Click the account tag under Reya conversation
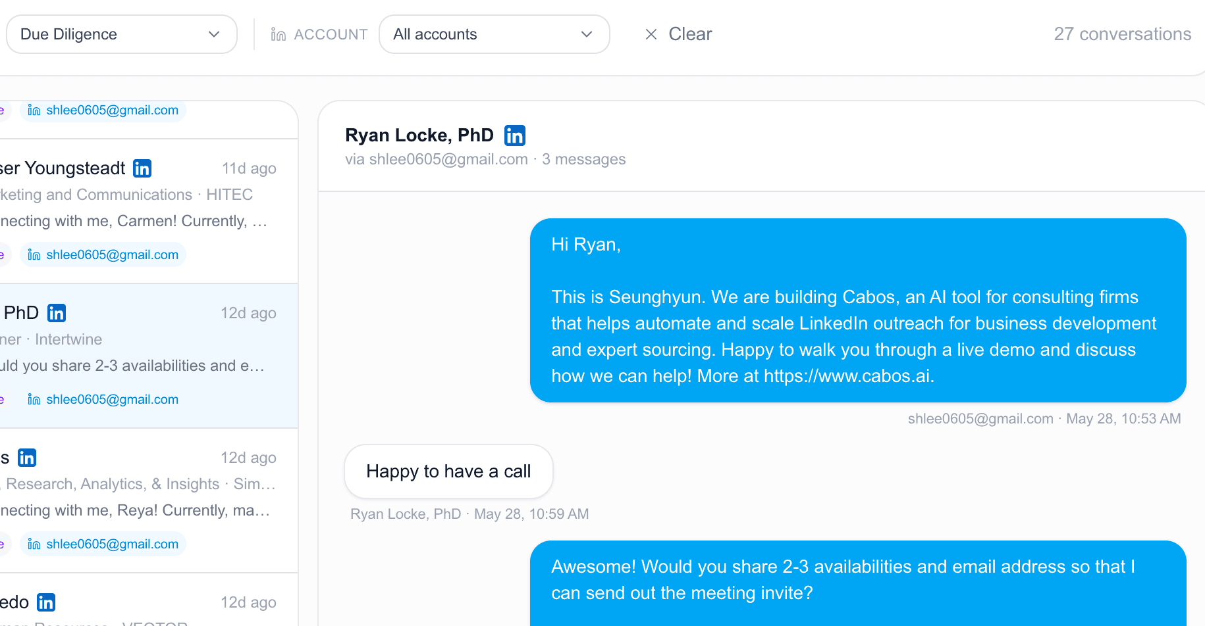Viewport: 1205px width, 626px height. (103, 544)
